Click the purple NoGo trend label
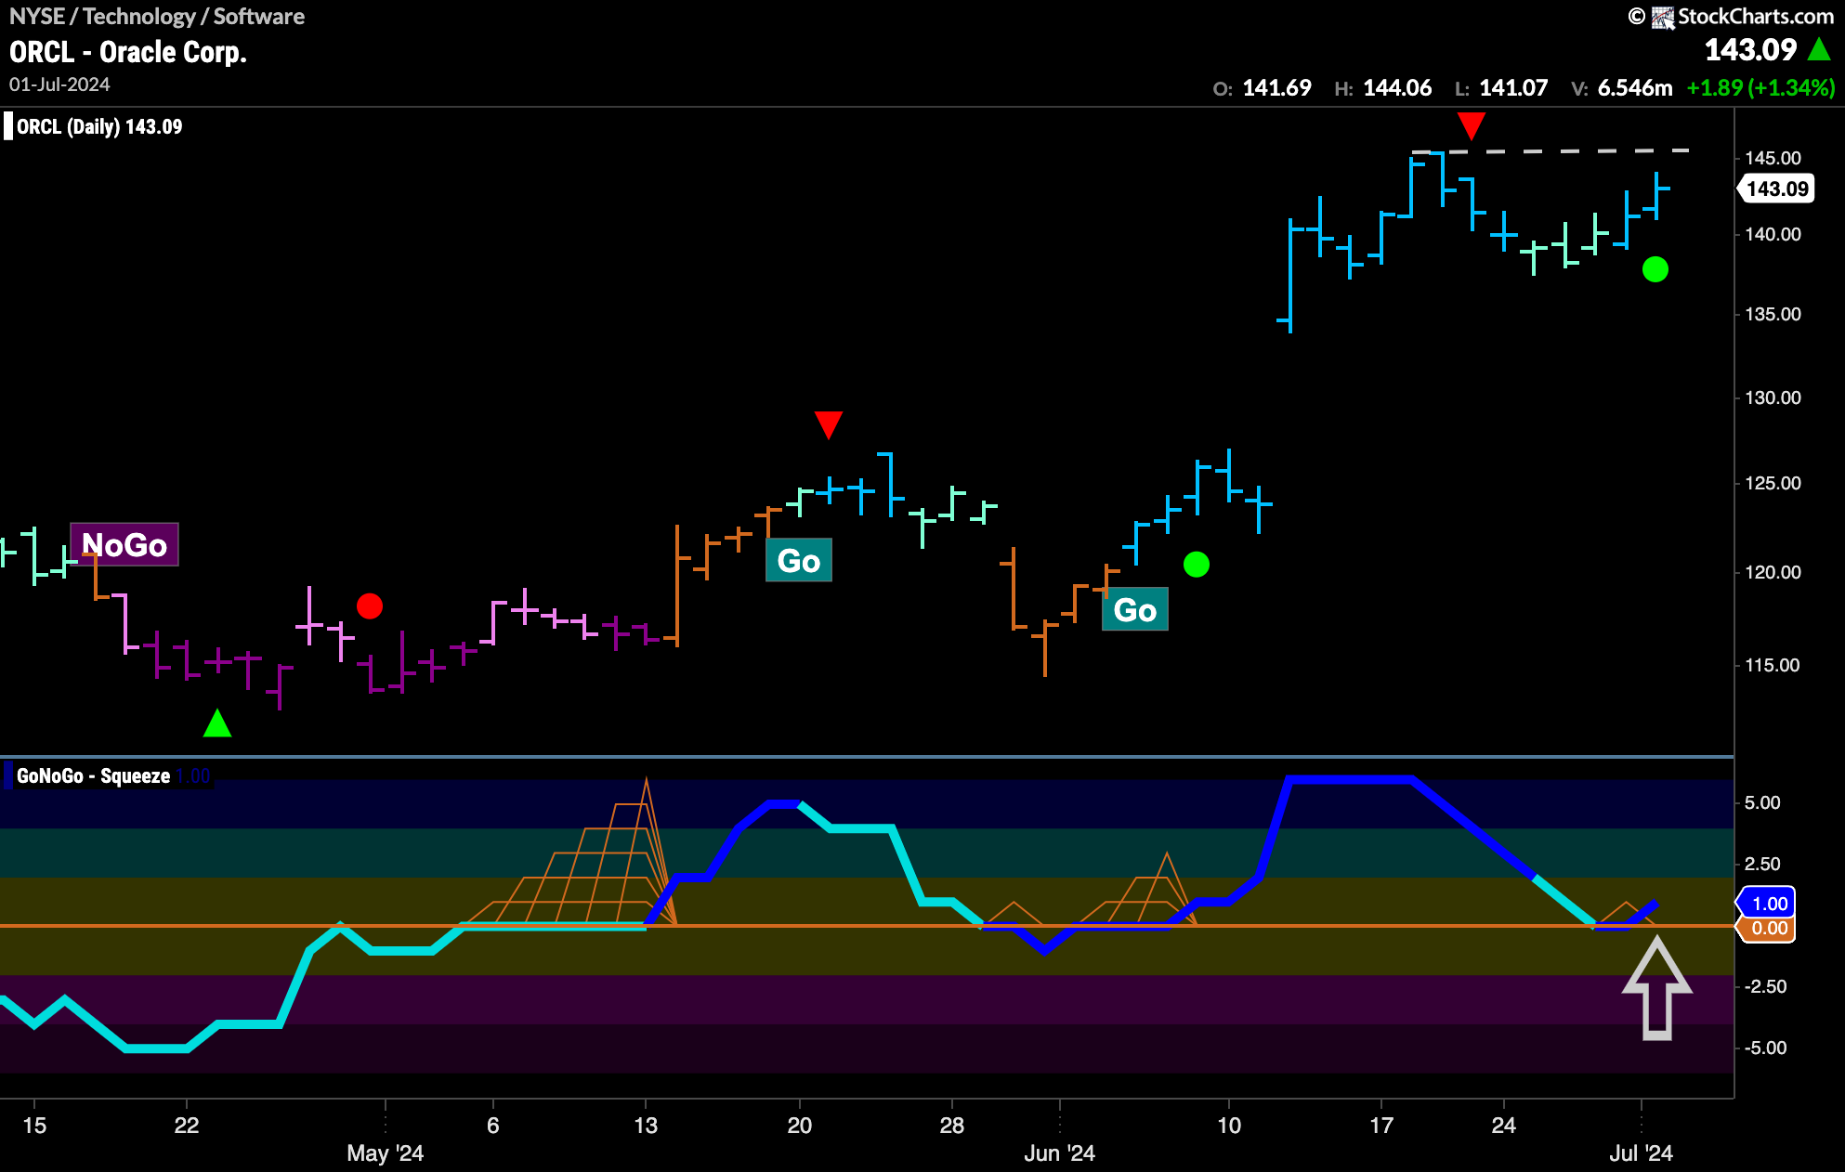The height and width of the screenshot is (1172, 1845). [x=124, y=544]
